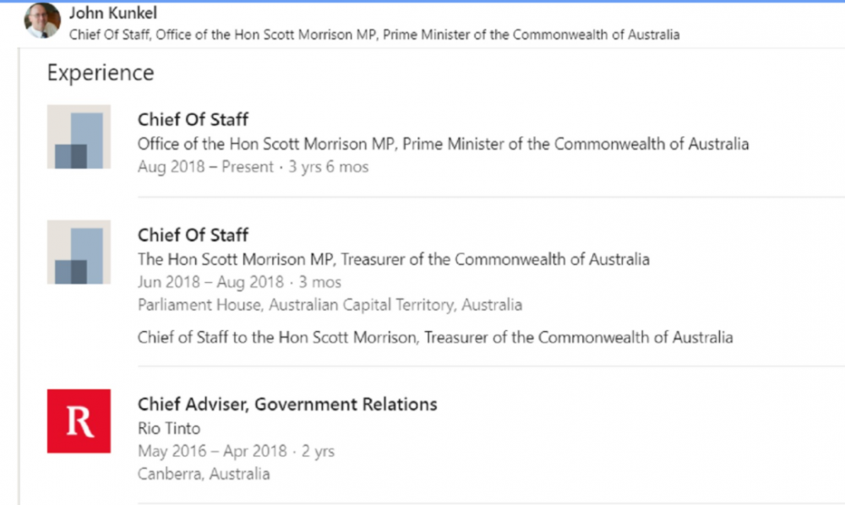The image size is (845, 505).
Task: Click the Prime Minister office company logo
Action: 79,137
